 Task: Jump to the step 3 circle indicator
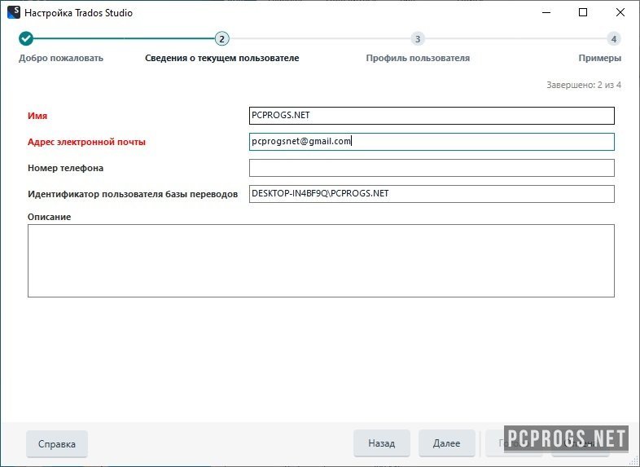tap(417, 38)
